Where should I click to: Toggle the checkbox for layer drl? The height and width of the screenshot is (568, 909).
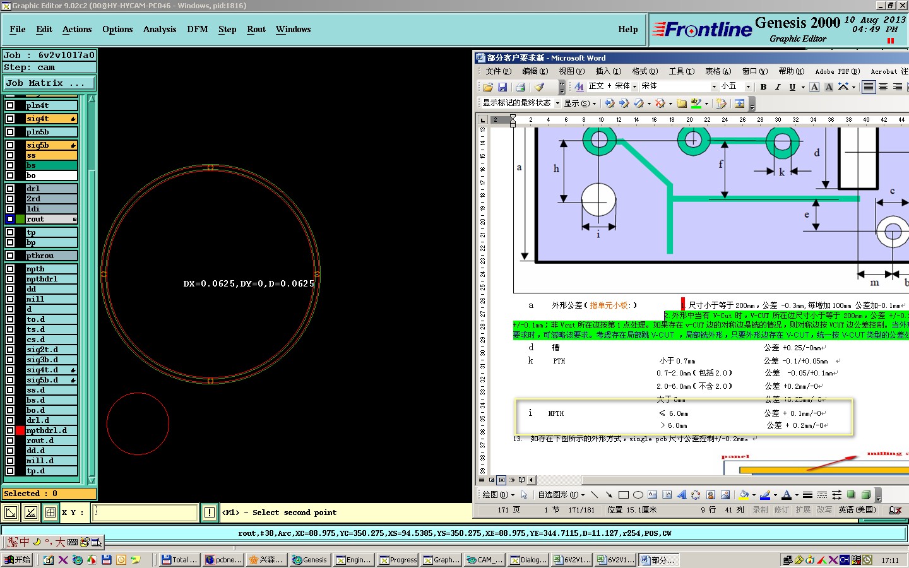point(10,189)
